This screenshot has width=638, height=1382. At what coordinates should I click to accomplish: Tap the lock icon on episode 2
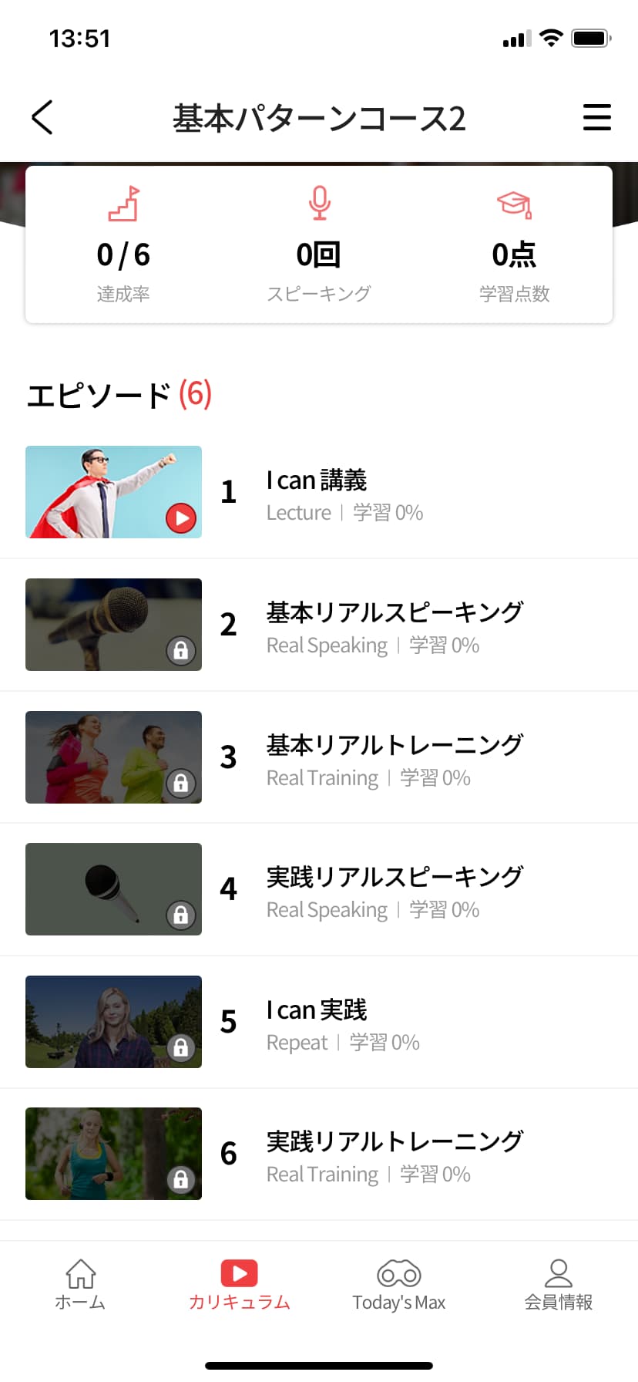pyautogui.click(x=181, y=651)
